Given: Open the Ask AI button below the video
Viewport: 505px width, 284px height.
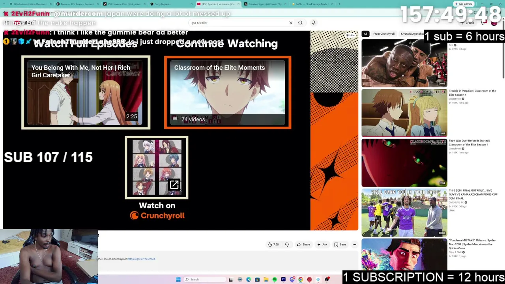Looking at the screenshot, I should 322,245.
